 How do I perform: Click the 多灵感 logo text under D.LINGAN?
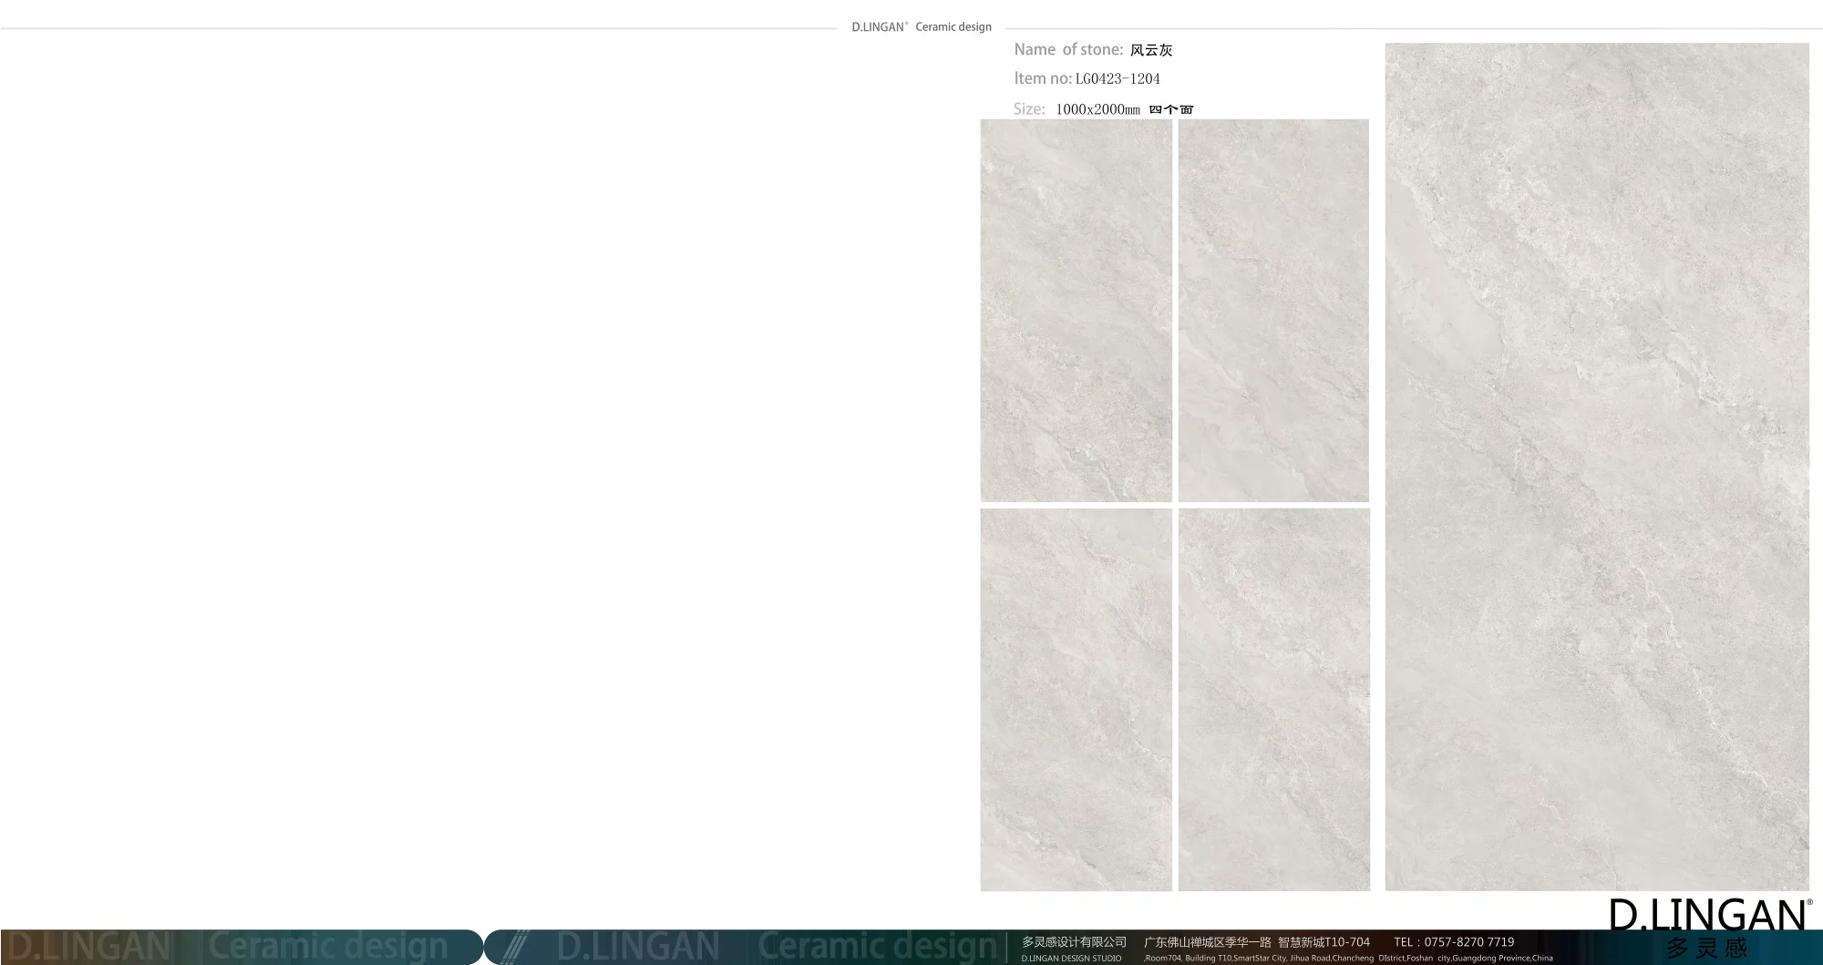point(1706,949)
